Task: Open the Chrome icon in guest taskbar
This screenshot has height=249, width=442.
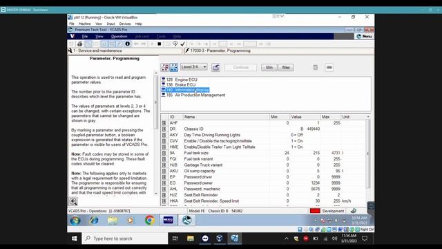Action: pos(150,221)
